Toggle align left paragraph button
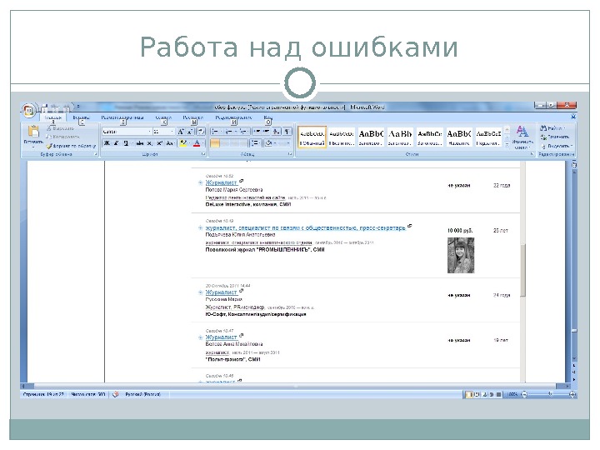 215,143
